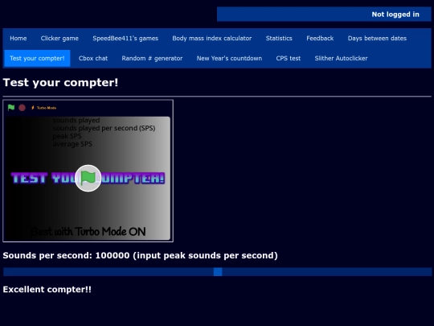The width and height of the screenshot is (434, 326).
Task: Click the slider track left of the handle
Action: point(108,272)
